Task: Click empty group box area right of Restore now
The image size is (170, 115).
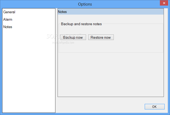Action: [138, 37]
